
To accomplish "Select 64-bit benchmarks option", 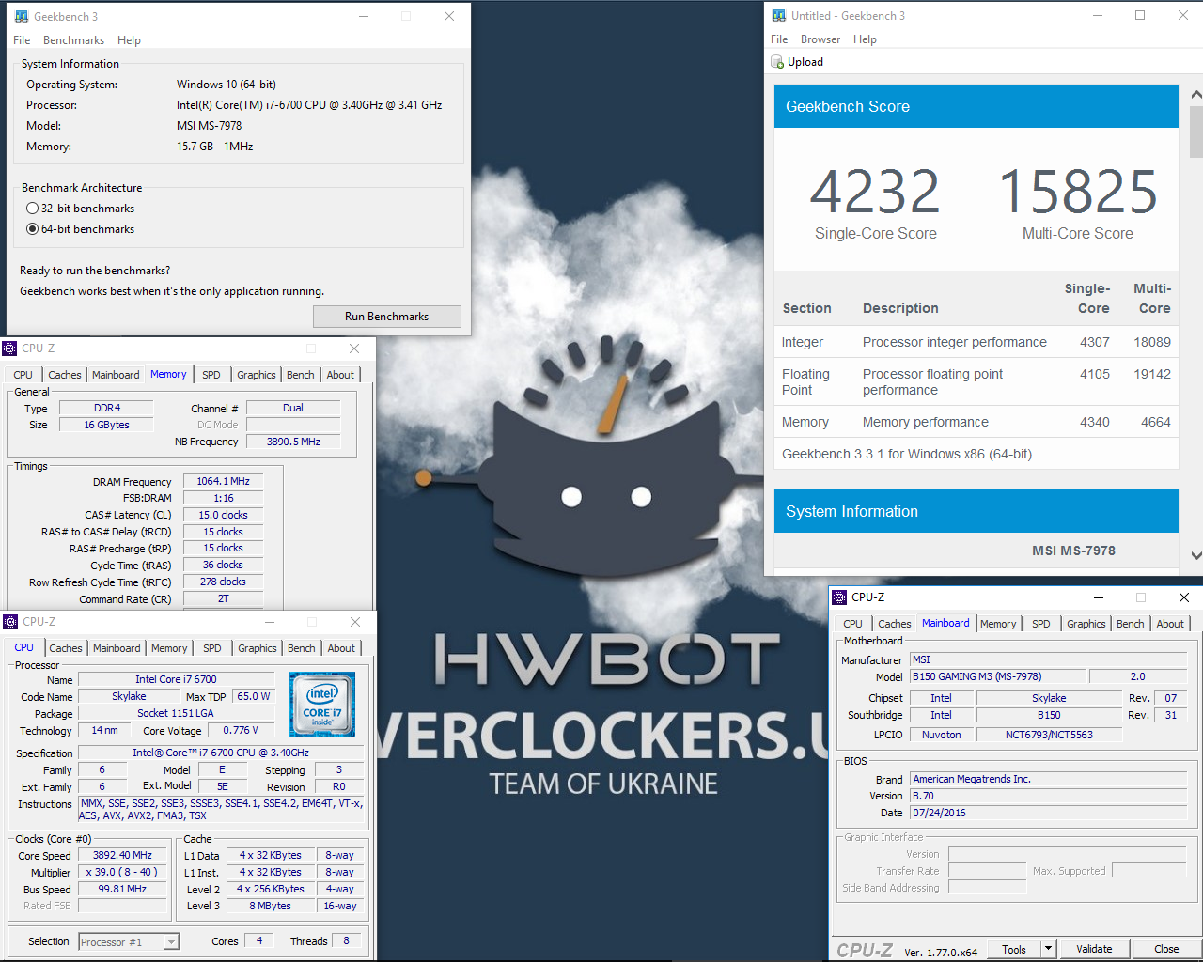I will click(81, 229).
